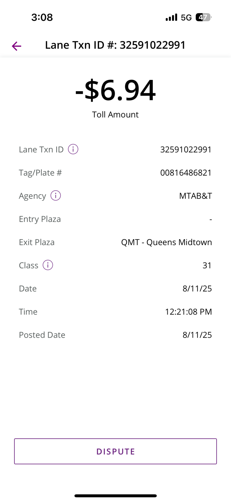This screenshot has width=231, height=502.
Task: Tap the cellular signal bars icon
Action: tap(171, 17)
